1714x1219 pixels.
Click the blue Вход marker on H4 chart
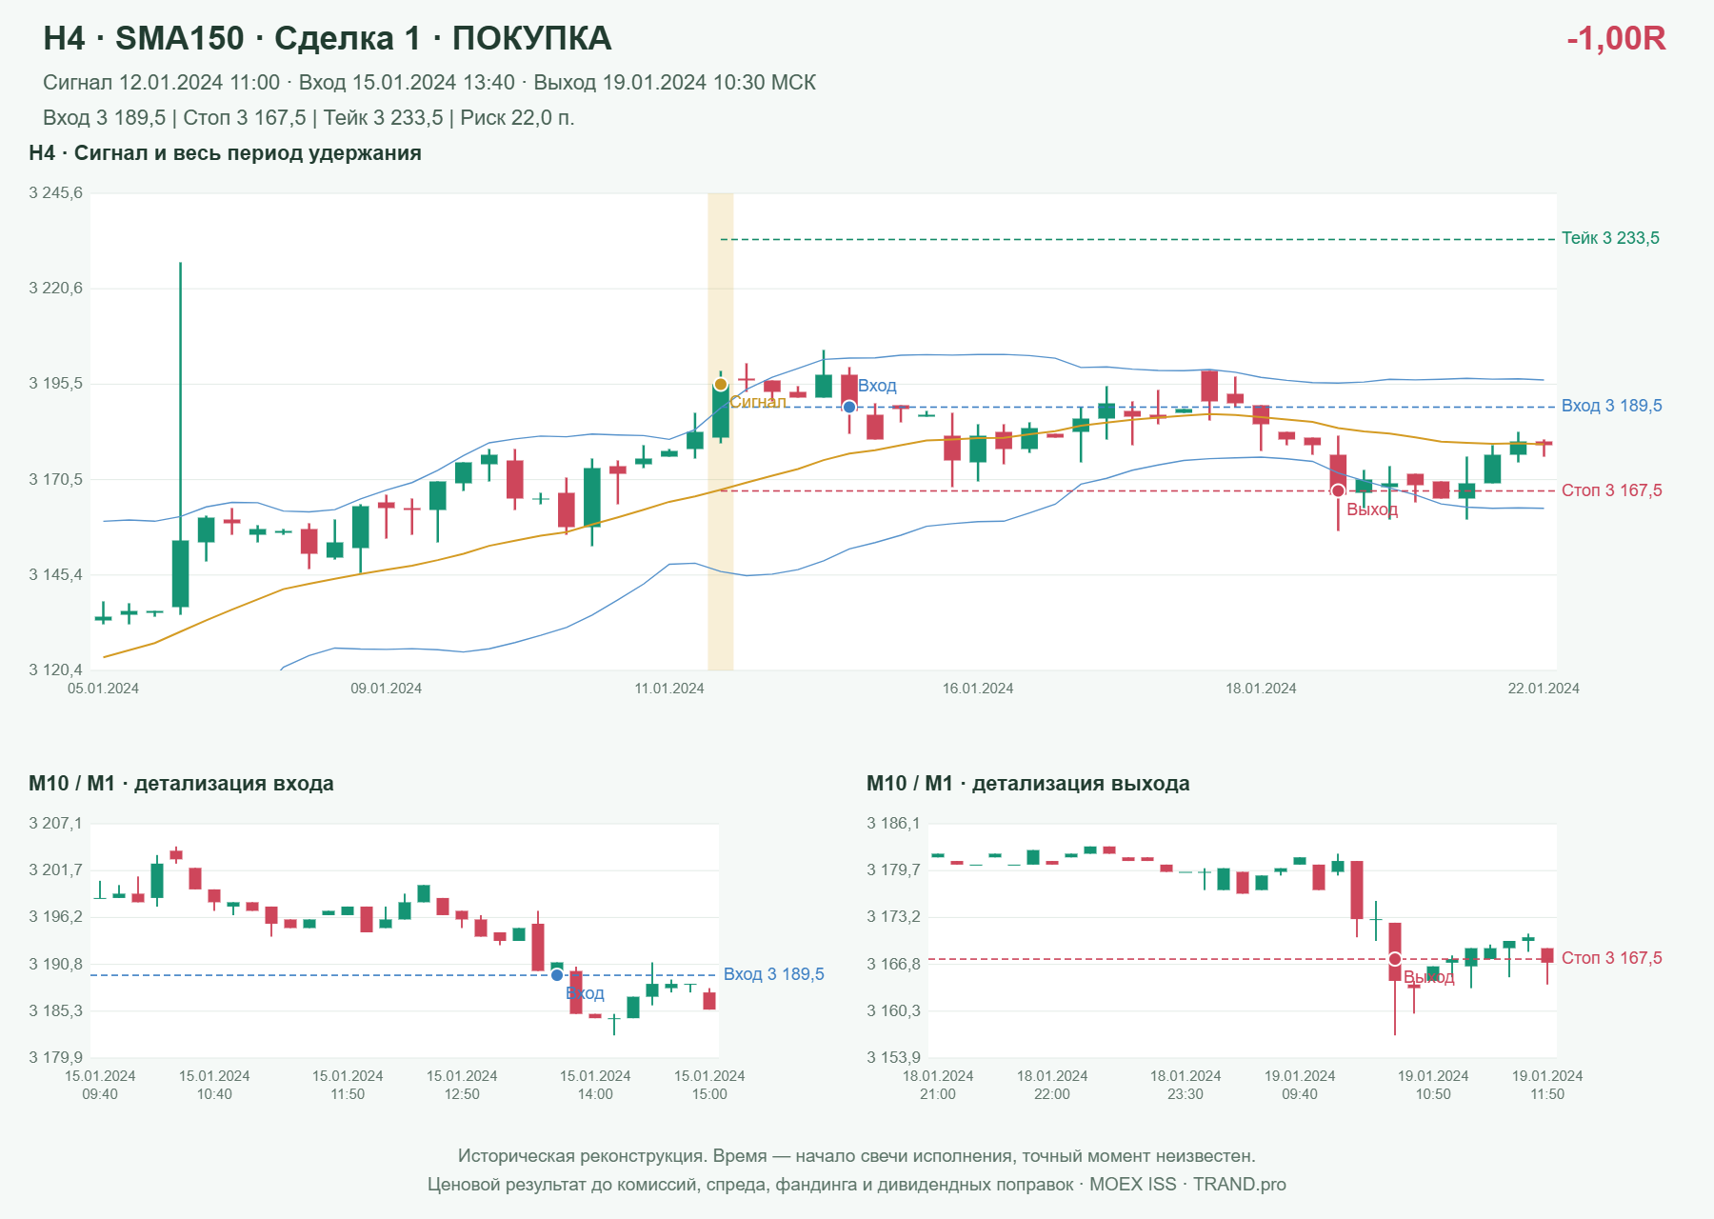click(849, 407)
